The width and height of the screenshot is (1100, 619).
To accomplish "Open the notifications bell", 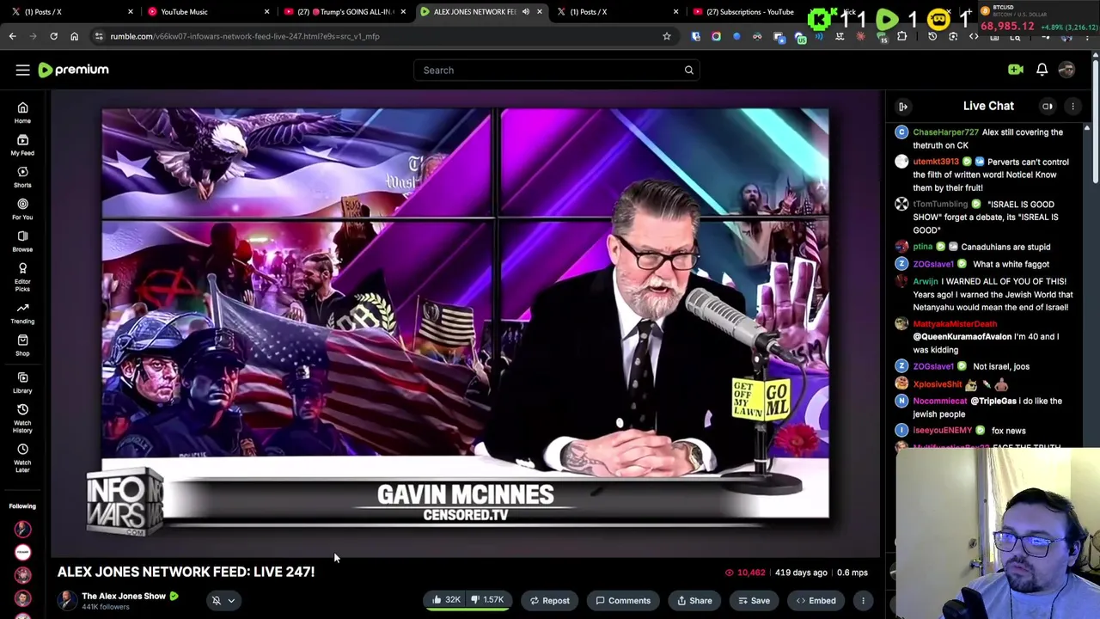I will [x=1042, y=70].
